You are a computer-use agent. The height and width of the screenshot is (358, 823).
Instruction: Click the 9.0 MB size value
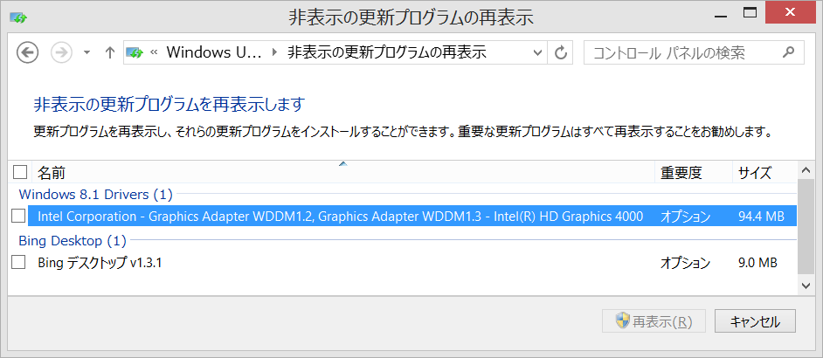[x=757, y=262]
